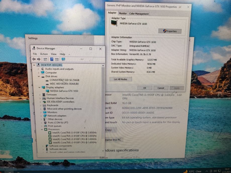Select the NVIDIA GeForce GTX 1650 tree entry
This screenshot has height=173, width=231.
tap(64, 91)
